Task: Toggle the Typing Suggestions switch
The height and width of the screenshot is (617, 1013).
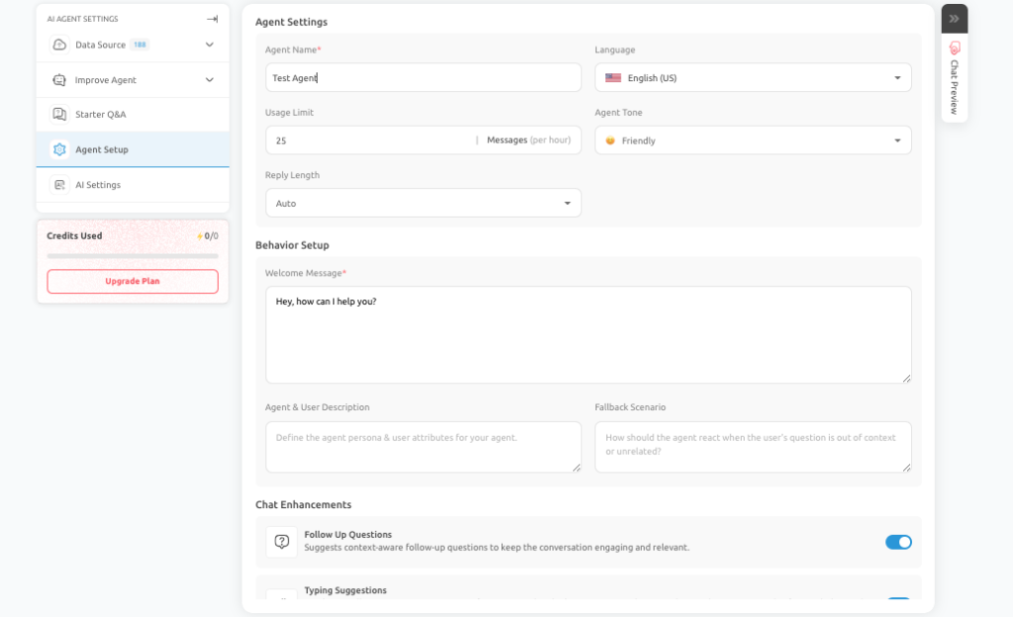Action: click(x=898, y=598)
